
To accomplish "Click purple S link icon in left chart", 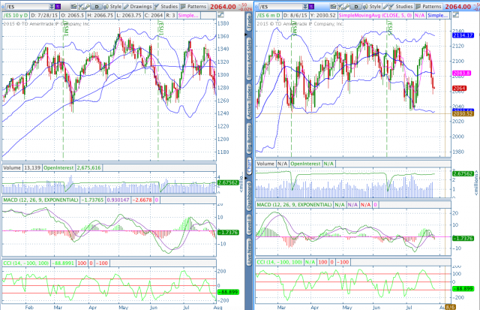I will point(58,7).
